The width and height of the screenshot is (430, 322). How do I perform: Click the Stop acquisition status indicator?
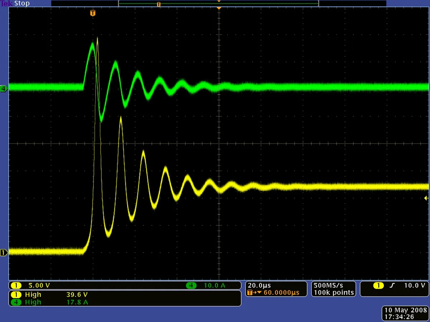[x=22, y=4]
